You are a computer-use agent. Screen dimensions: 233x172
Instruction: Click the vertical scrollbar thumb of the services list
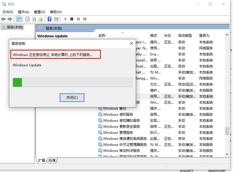tap(227, 131)
